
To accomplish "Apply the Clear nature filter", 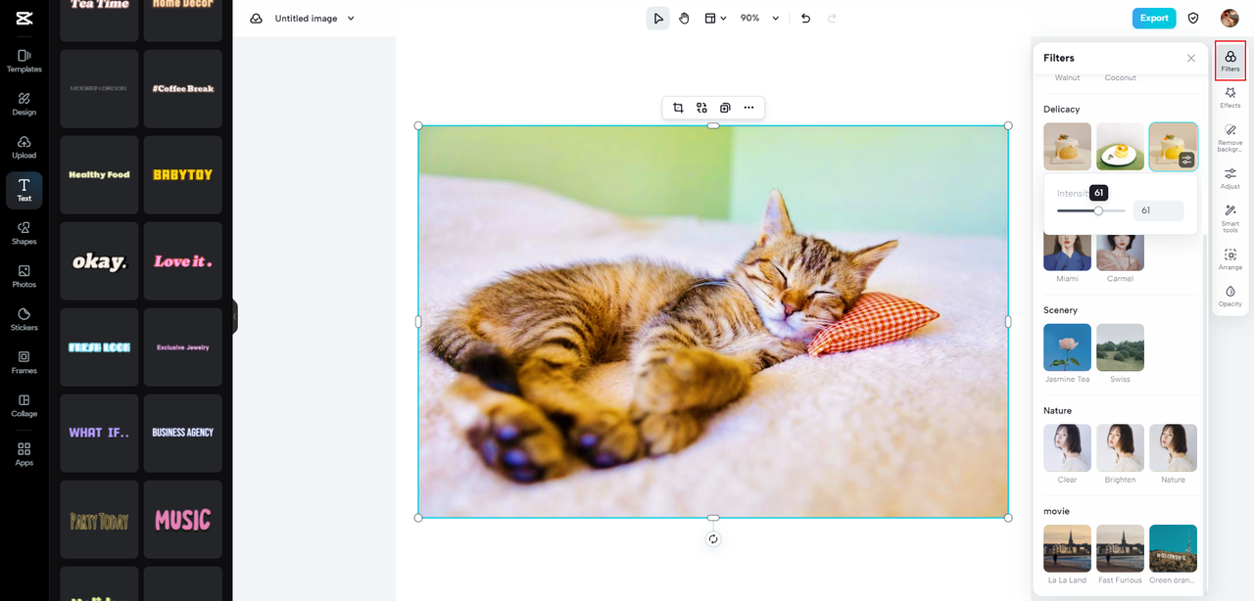I will [1067, 448].
